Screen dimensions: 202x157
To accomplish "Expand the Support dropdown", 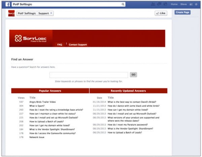I will click(x=45, y=13).
